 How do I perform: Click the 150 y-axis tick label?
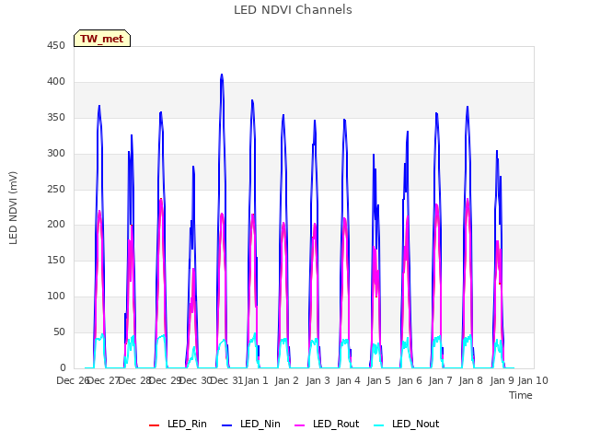tap(56, 261)
